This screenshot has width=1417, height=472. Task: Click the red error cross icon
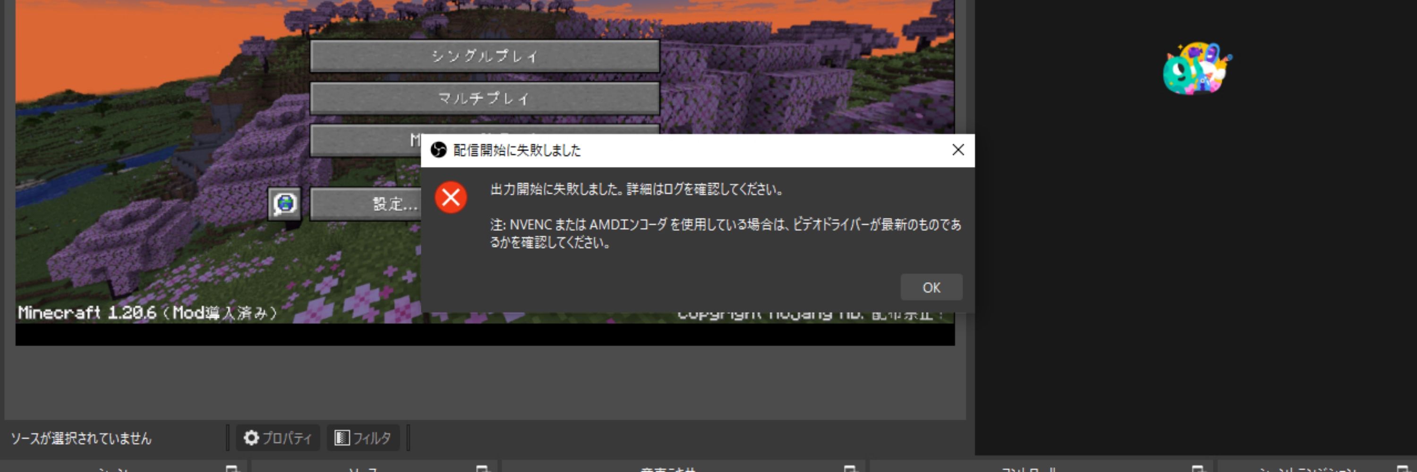(x=451, y=197)
